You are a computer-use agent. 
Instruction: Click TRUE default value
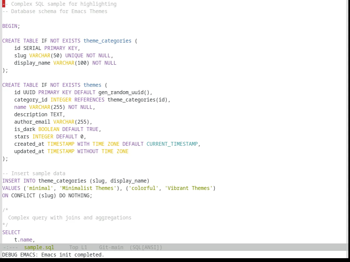click(x=92, y=129)
